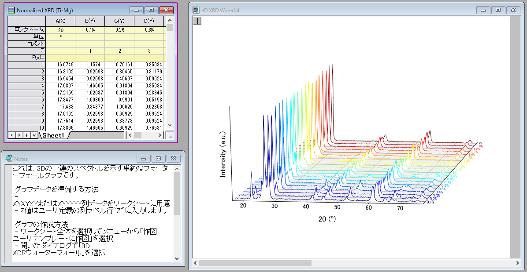Select the long name cell 0.3%
Screen dimensions: 527x272
[x=149, y=30]
